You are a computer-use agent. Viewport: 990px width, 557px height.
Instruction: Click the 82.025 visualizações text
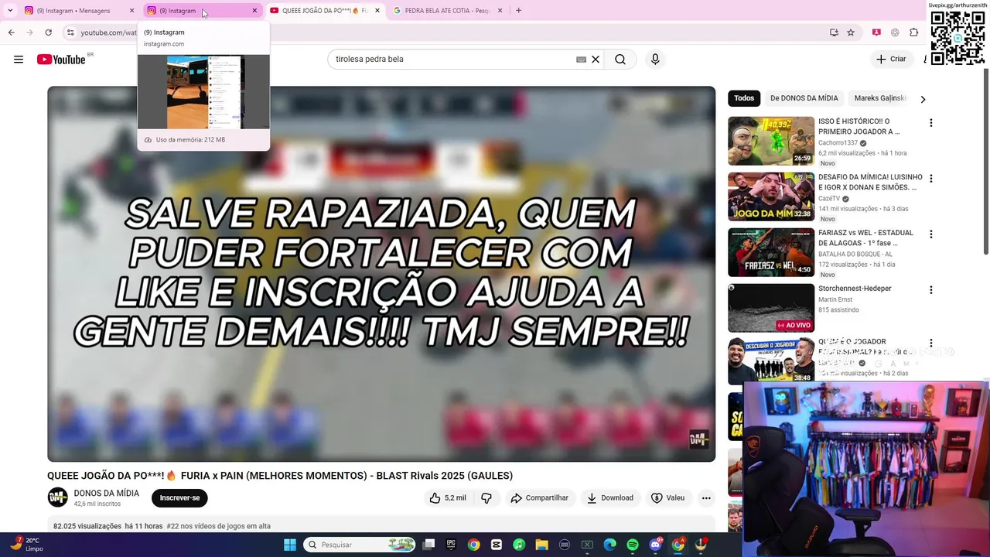tap(87, 526)
